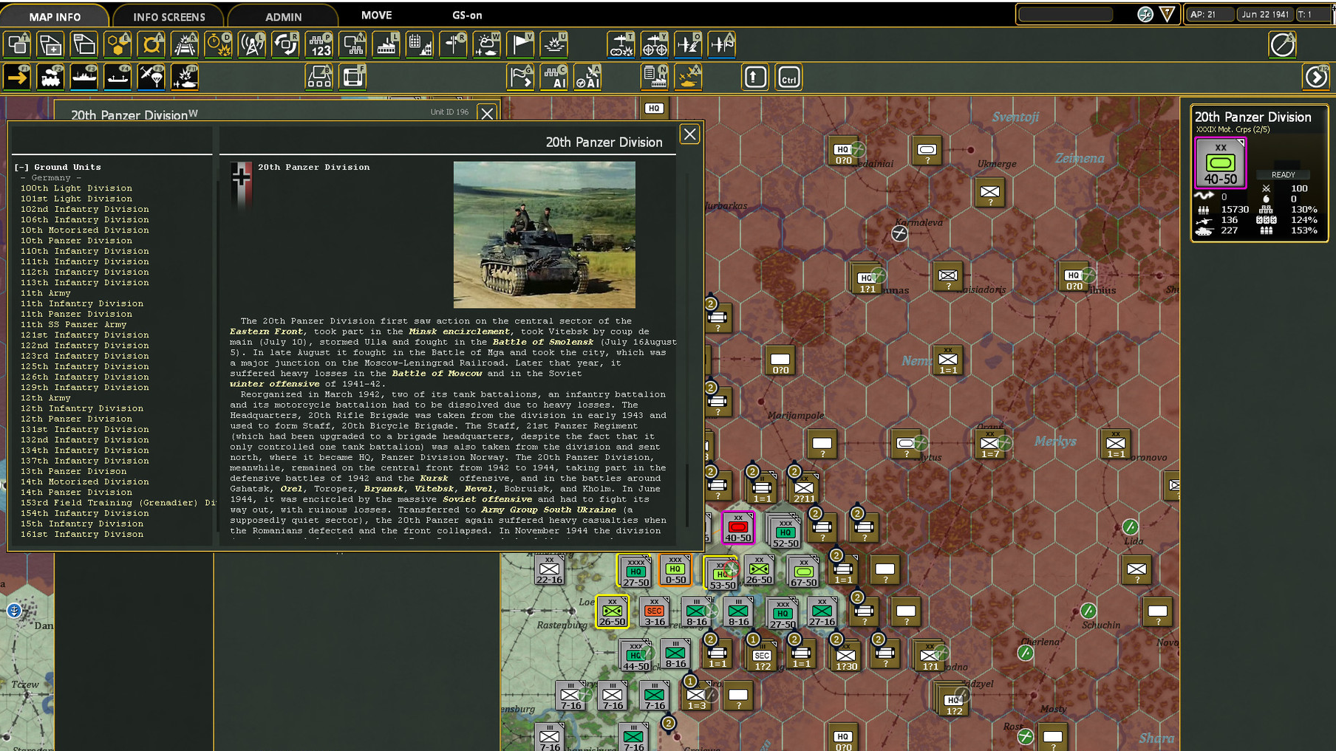
Task: Select 14th Motorized Division in the list
Action: pos(84,481)
